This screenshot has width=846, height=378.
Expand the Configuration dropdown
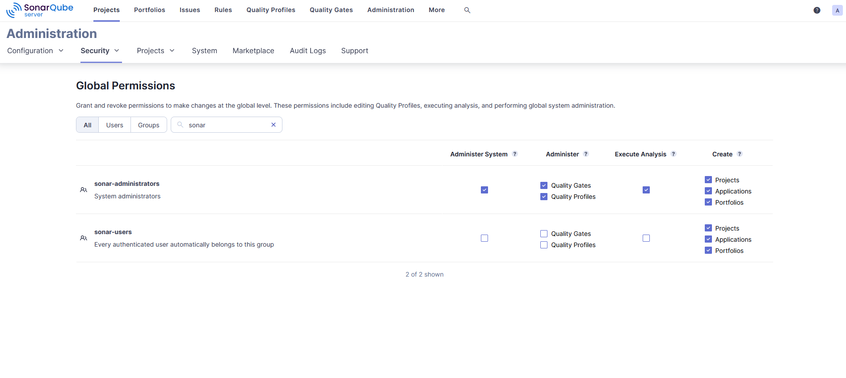35,50
